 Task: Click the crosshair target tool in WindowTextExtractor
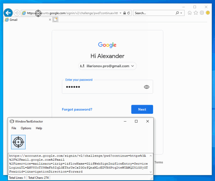tap(18, 142)
